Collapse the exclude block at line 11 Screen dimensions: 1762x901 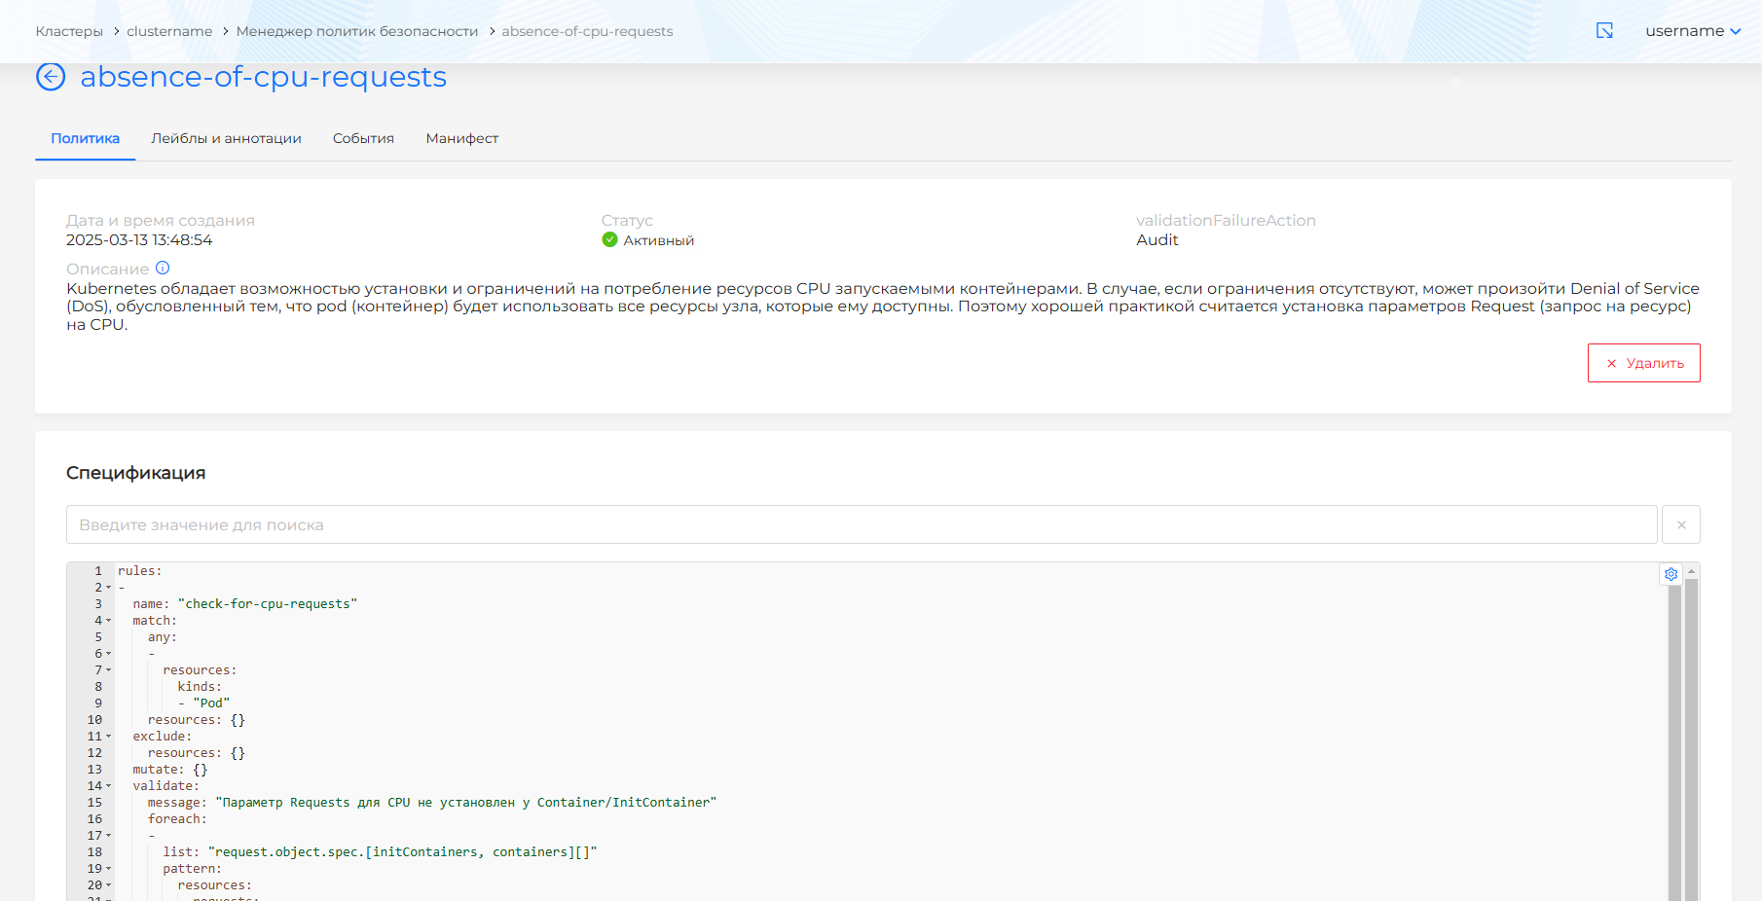pos(108,737)
